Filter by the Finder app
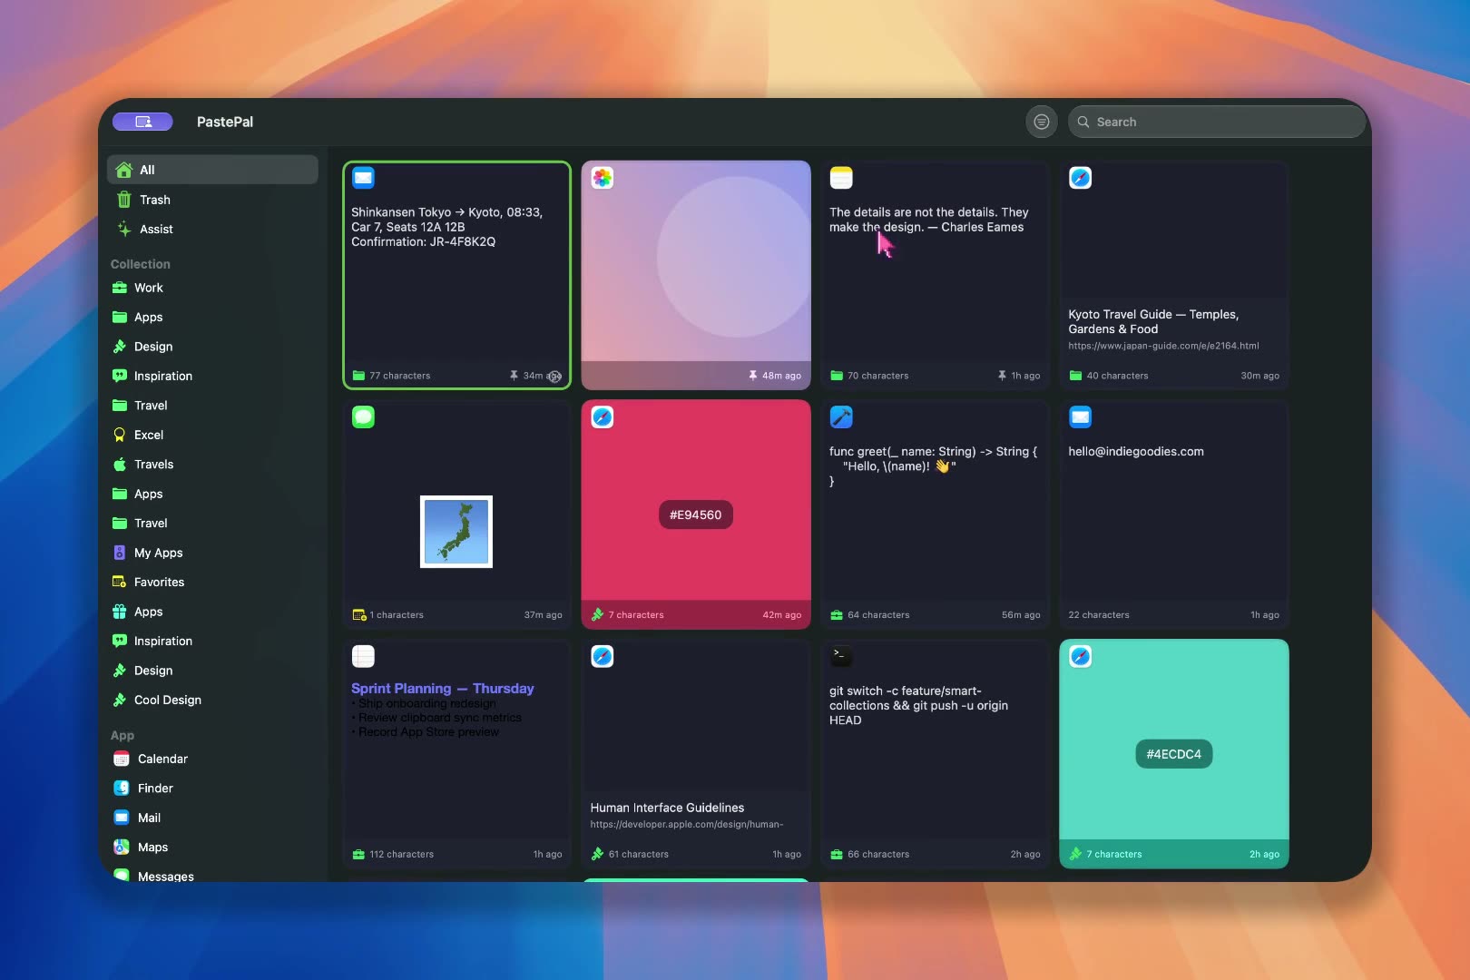 [212, 789]
